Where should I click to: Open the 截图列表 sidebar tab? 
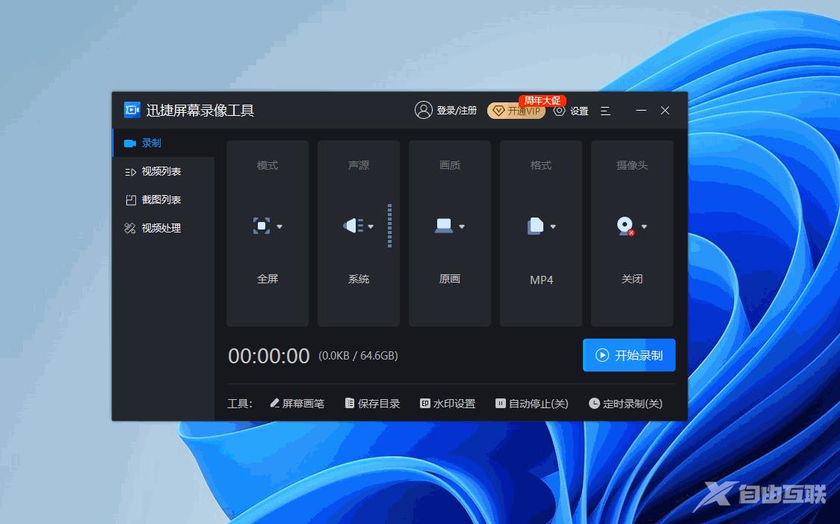pos(164,200)
